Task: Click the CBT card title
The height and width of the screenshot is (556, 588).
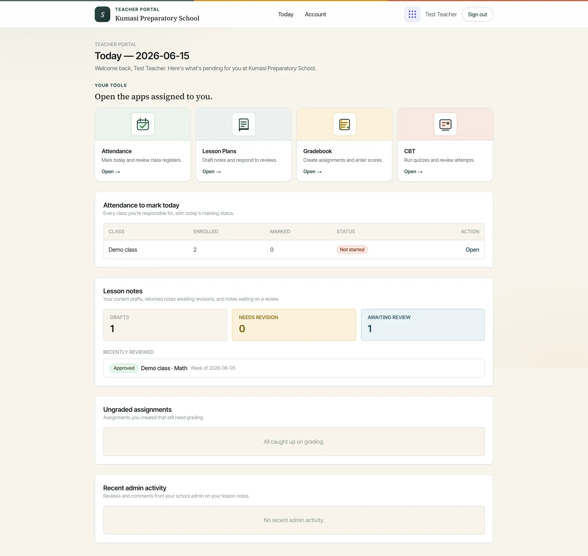Action: pos(410,151)
